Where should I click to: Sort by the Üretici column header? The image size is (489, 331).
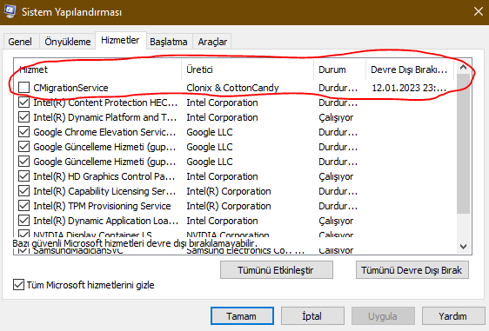pyautogui.click(x=248, y=70)
